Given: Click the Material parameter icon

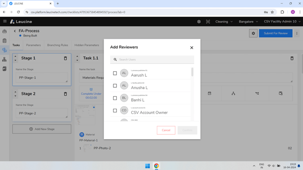Looking at the screenshot, I should (82, 134).
